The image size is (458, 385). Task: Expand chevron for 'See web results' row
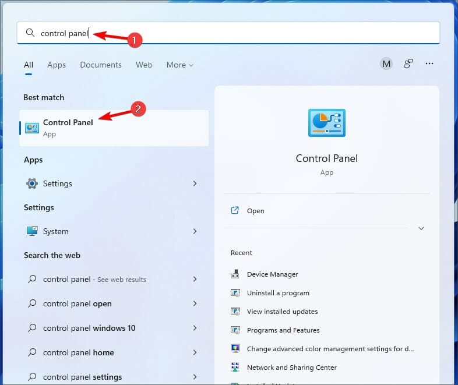[x=195, y=279]
